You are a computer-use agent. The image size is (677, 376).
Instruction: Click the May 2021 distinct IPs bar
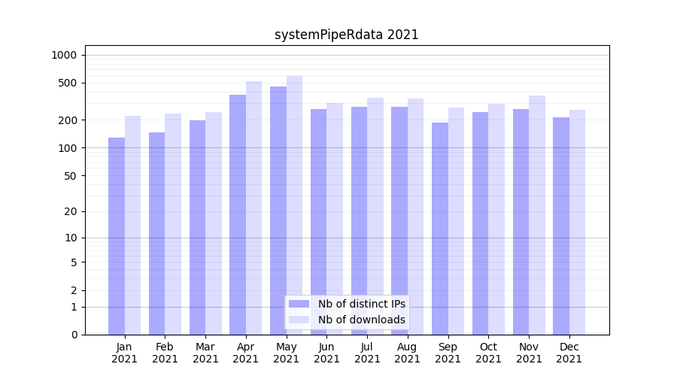tap(278, 211)
